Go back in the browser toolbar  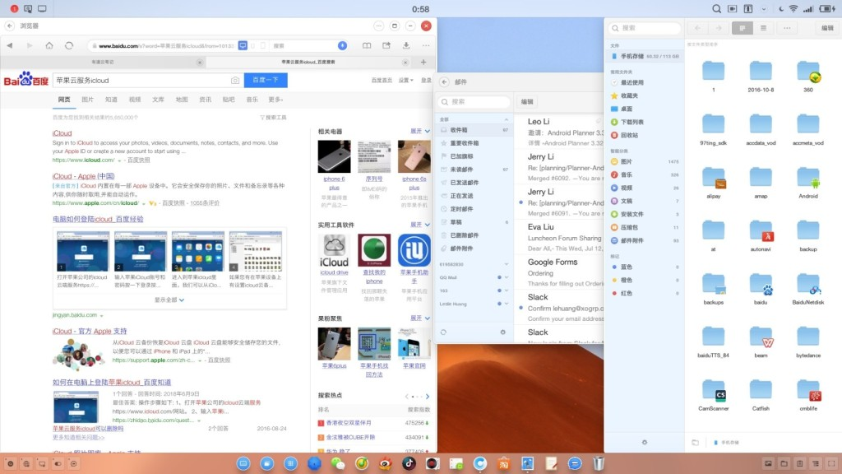[x=10, y=46]
